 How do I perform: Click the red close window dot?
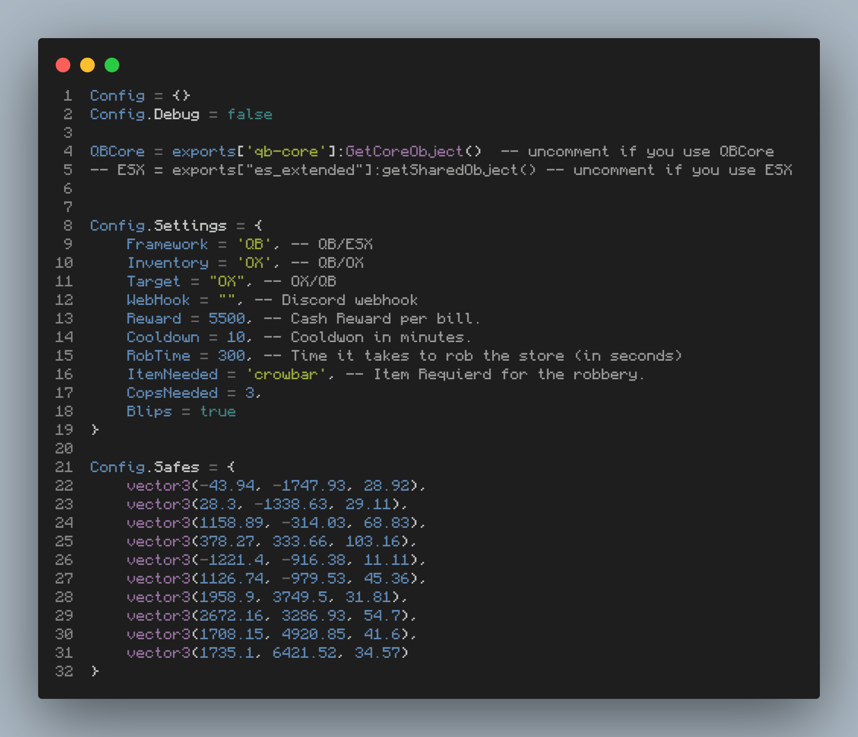[63, 65]
